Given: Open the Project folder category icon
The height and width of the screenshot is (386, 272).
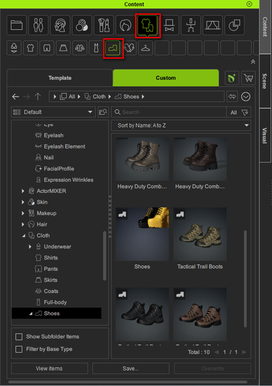Looking at the screenshot, I should pos(16,25).
